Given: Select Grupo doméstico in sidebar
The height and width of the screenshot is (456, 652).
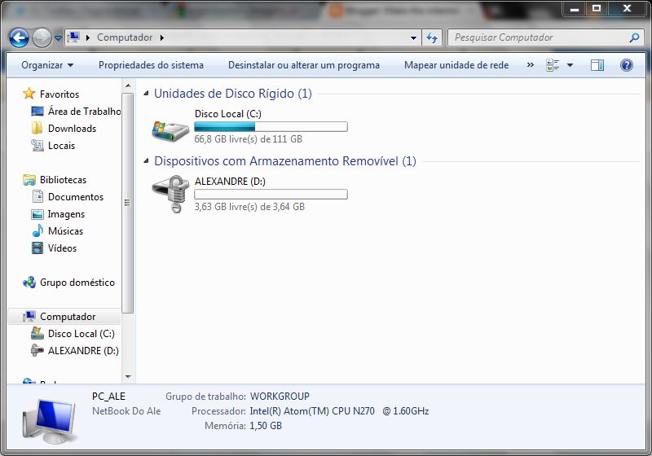Looking at the screenshot, I should 77,283.
